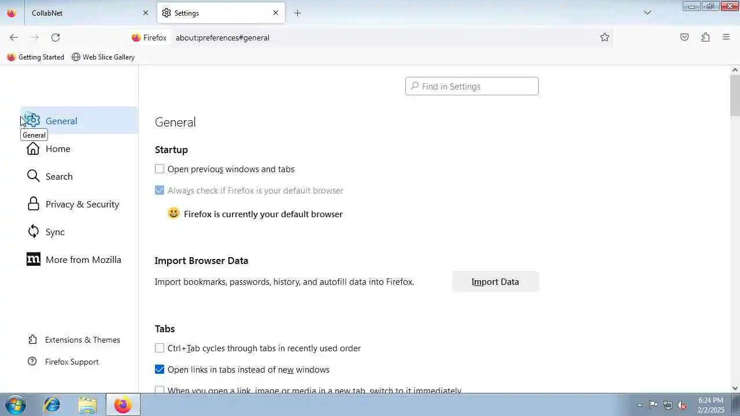Open More from Mozilla
Viewport: 740px width, 416px height.
coord(79,259)
